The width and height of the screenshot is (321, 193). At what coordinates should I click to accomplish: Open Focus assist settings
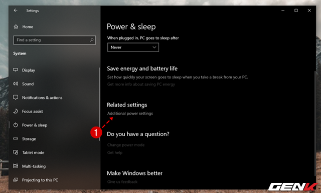click(32, 111)
